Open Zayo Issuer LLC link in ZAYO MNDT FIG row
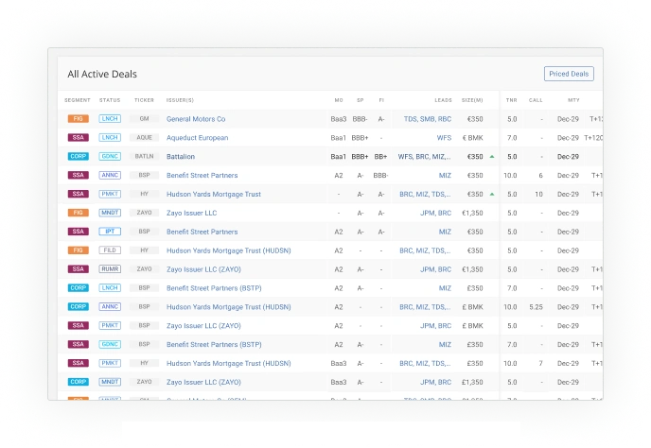Screen dimensions: 651x448 (x=191, y=213)
